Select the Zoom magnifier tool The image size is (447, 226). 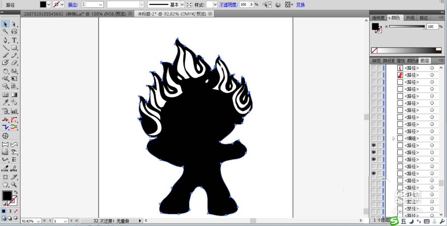click(14, 185)
